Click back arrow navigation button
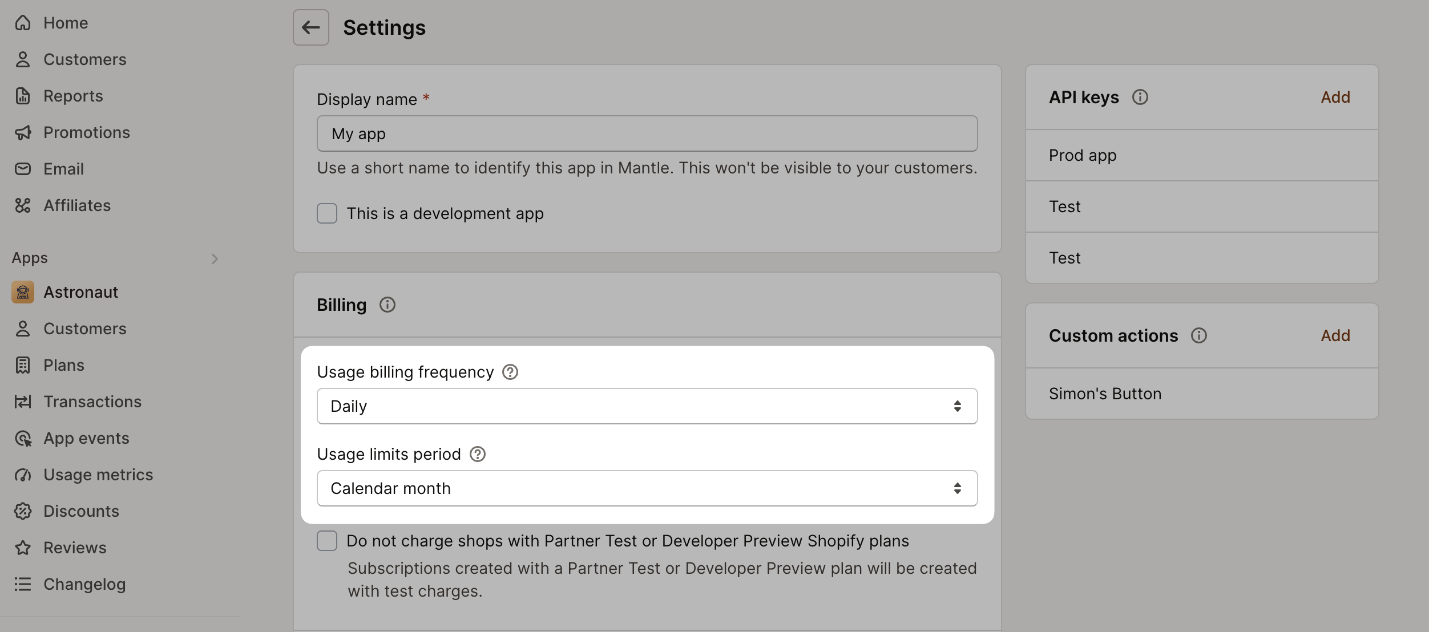 (311, 26)
